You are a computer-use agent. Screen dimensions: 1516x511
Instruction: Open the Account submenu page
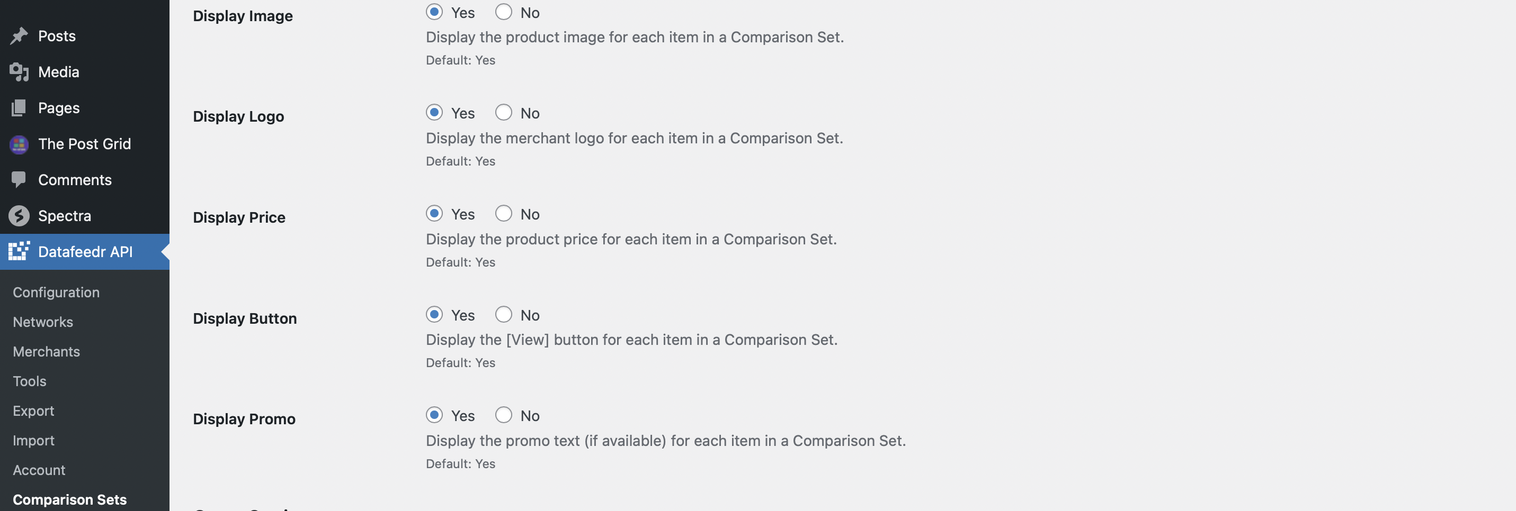[39, 470]
